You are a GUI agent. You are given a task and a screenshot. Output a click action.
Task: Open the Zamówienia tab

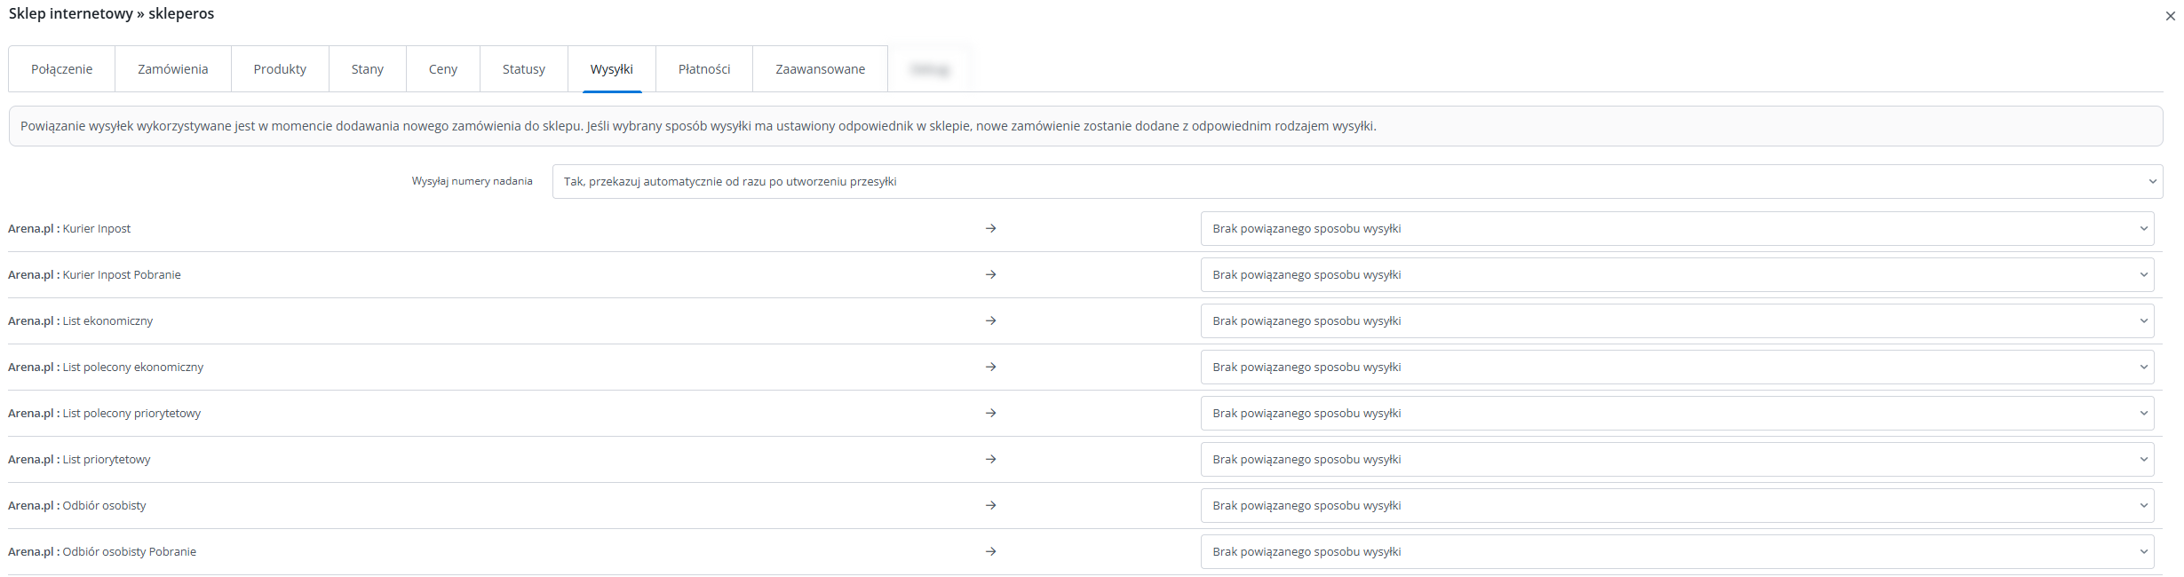173,69
